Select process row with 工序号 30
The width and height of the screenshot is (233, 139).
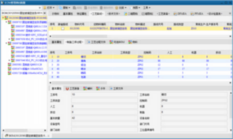140,65
